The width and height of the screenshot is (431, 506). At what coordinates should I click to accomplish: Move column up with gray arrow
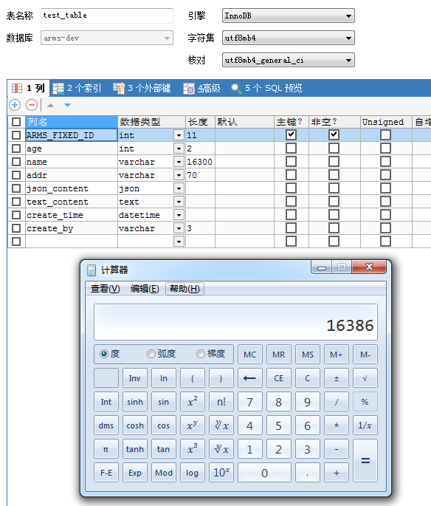click(51, 105)
